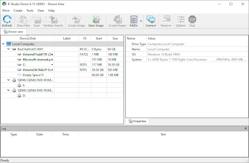Open dropdown arrow on Volume{4e1b8e1f row

click(x=52, y=70)
